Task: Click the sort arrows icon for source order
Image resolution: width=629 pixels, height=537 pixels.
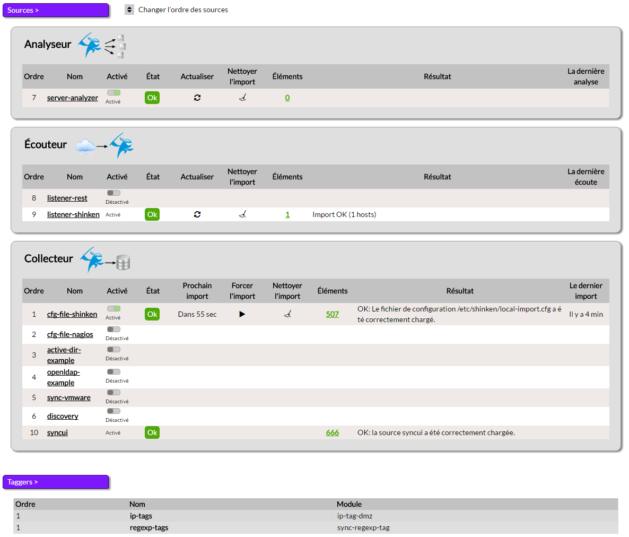Action: 129,10
